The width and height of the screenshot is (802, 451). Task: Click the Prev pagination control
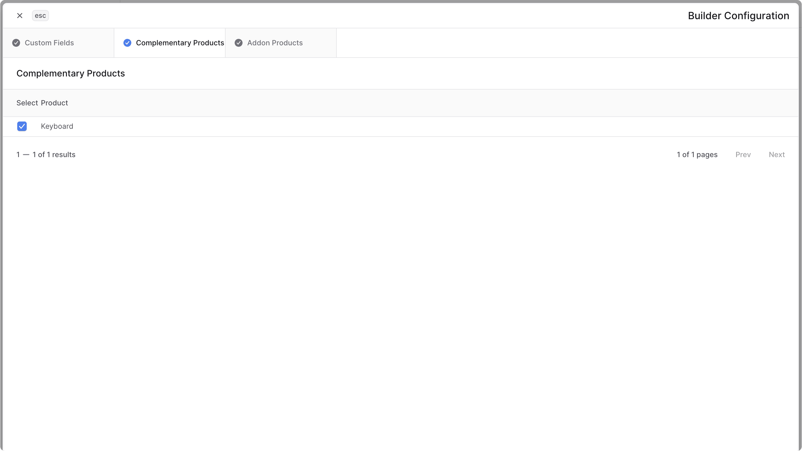pos(743,154)
